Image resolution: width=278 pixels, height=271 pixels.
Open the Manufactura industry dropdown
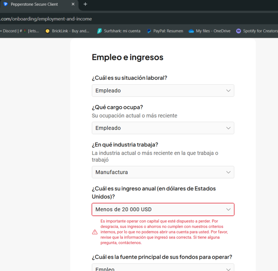point(163,172)
